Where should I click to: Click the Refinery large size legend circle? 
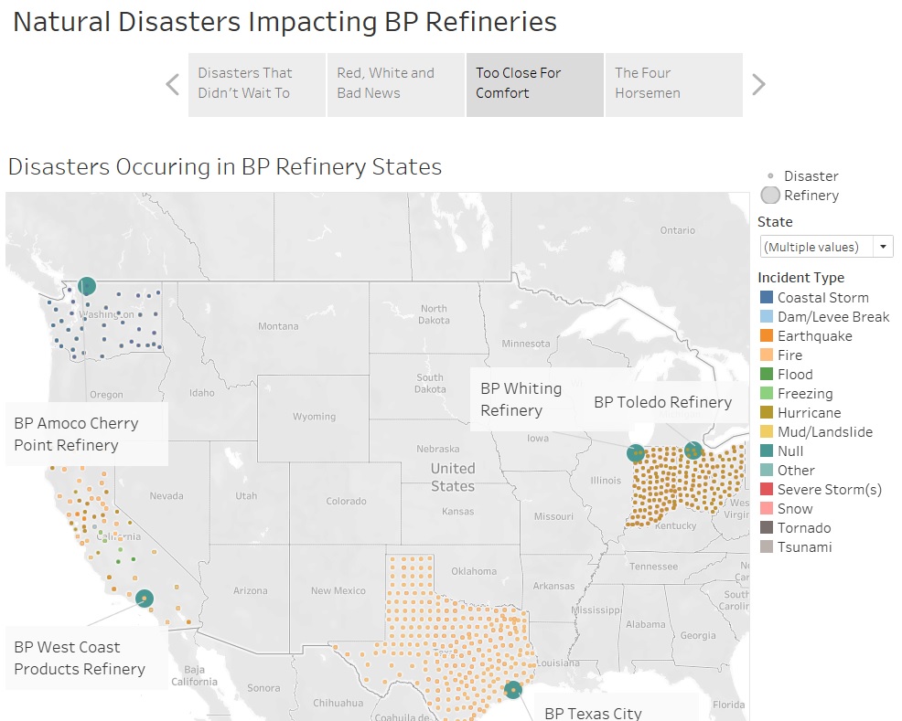770,196
